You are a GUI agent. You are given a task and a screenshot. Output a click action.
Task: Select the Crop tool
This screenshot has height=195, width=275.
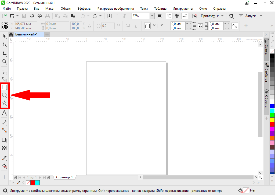(x=4, y=54)
